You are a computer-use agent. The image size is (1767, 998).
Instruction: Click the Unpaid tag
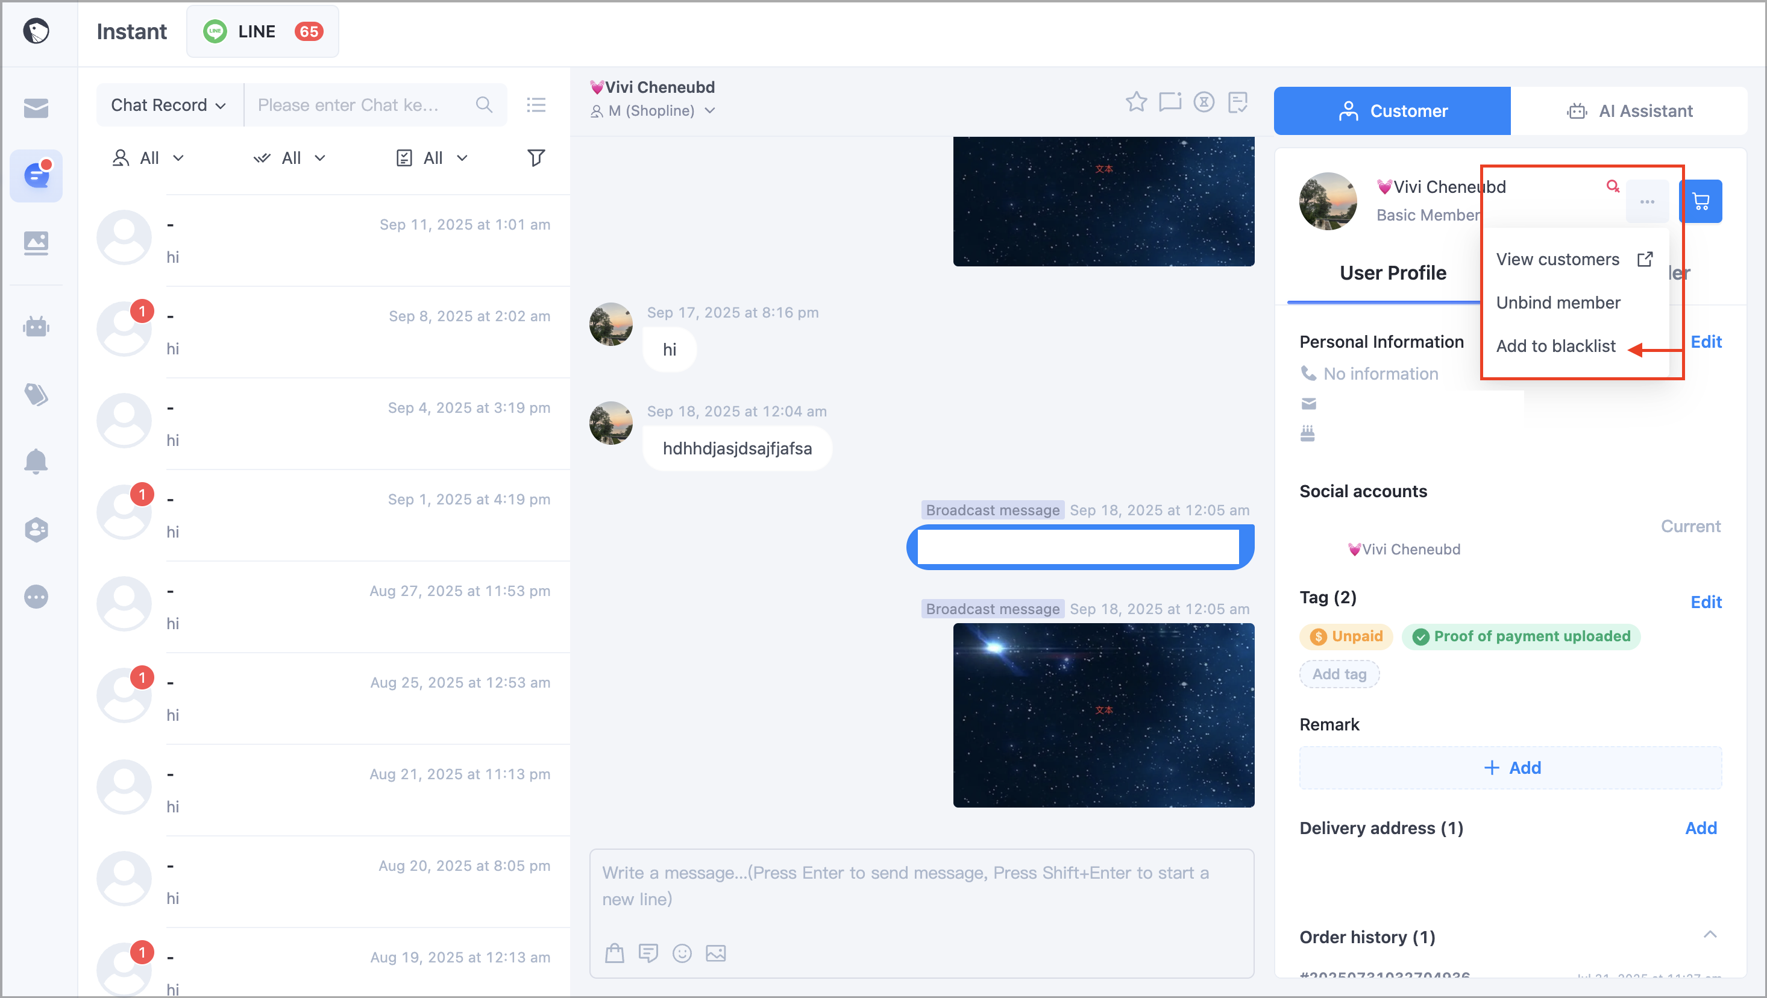click(x=1345, y=636)
